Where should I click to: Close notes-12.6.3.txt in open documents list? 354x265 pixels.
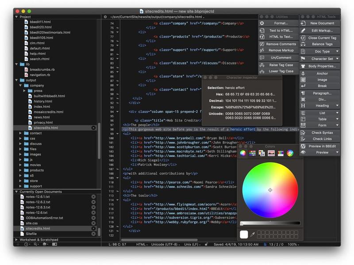(x=93, y=207)
